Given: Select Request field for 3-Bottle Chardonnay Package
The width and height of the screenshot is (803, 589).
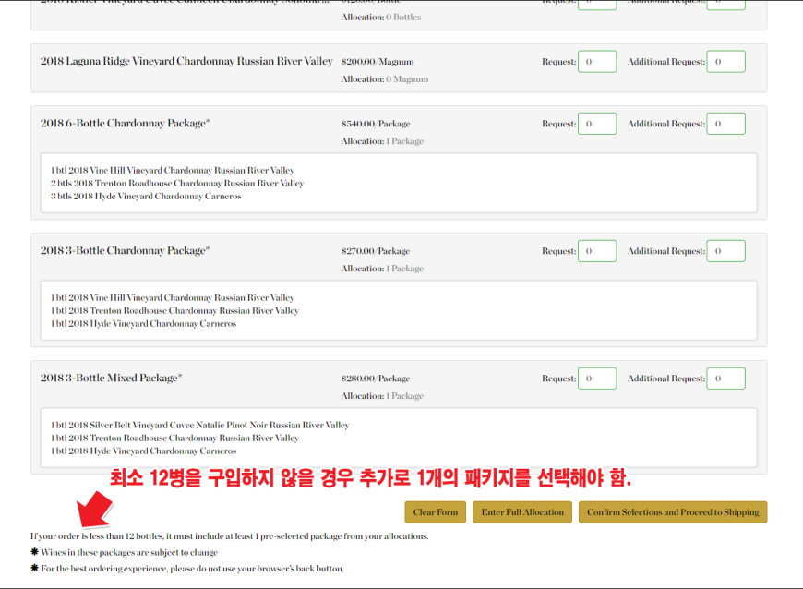Looking at the screenshot, I should (x=597, y=251).
